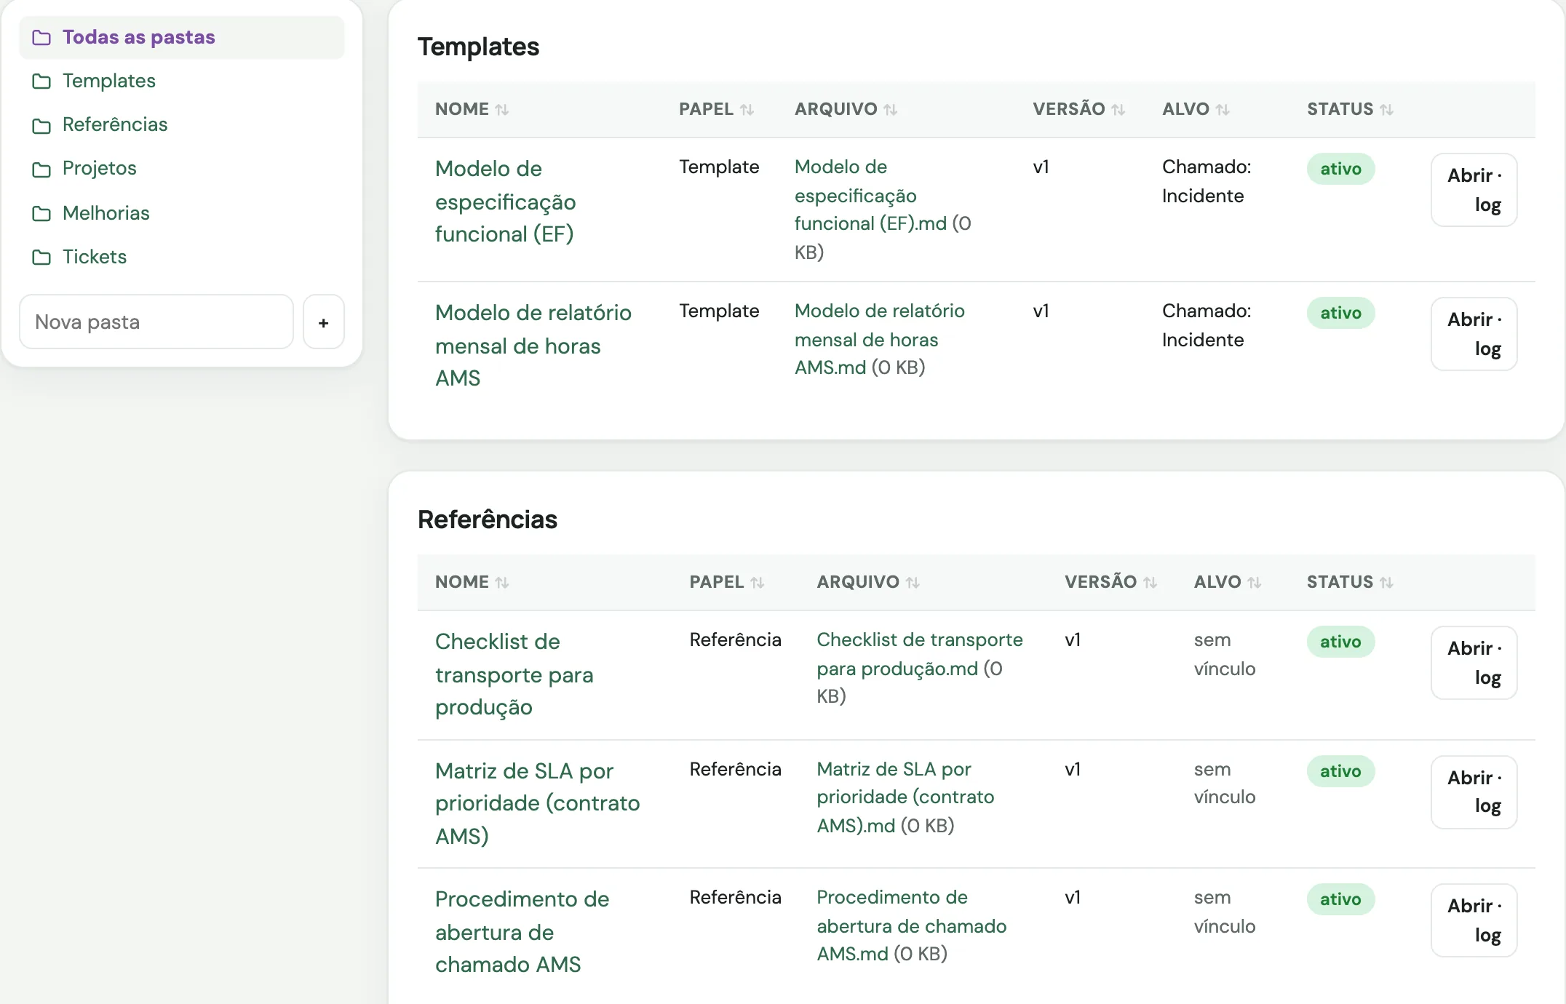Click Abrir log for Checklist de transporte
1566x1004 pixels.
(1474, 663)
